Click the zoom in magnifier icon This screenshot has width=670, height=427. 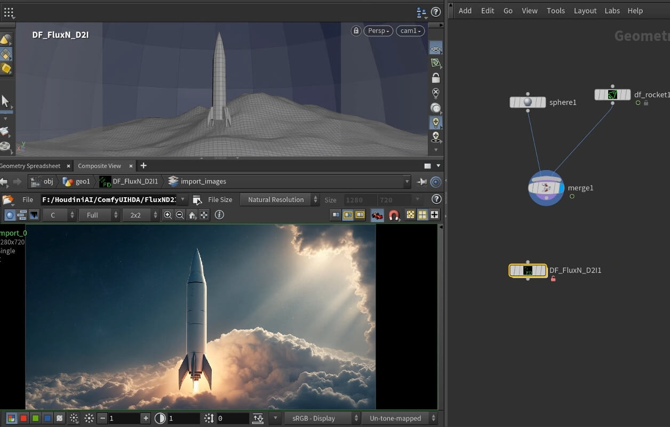pos(168,215)
